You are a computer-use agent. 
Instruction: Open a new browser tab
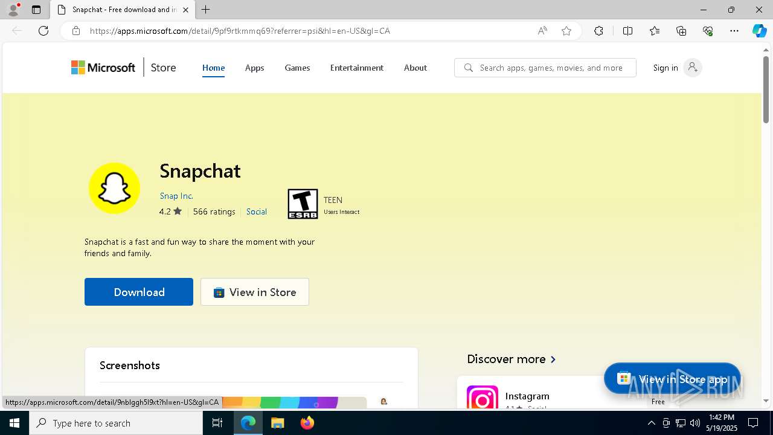(206, 10)
